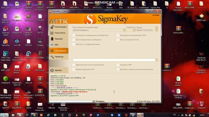Click the firmware file path field
The width and height of the screenshot is (209, 117).
tap(114, 60)
